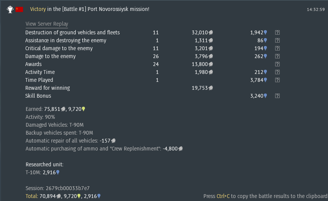Click the Ctrl+C copy battle results hint
Viewport: 328px width, 201px height.
point(265,196)
